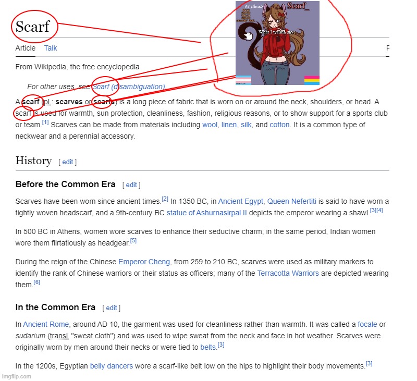This screenshot has height=381, width=417.
Task: Click the edit link beside History
Action: 68,162
